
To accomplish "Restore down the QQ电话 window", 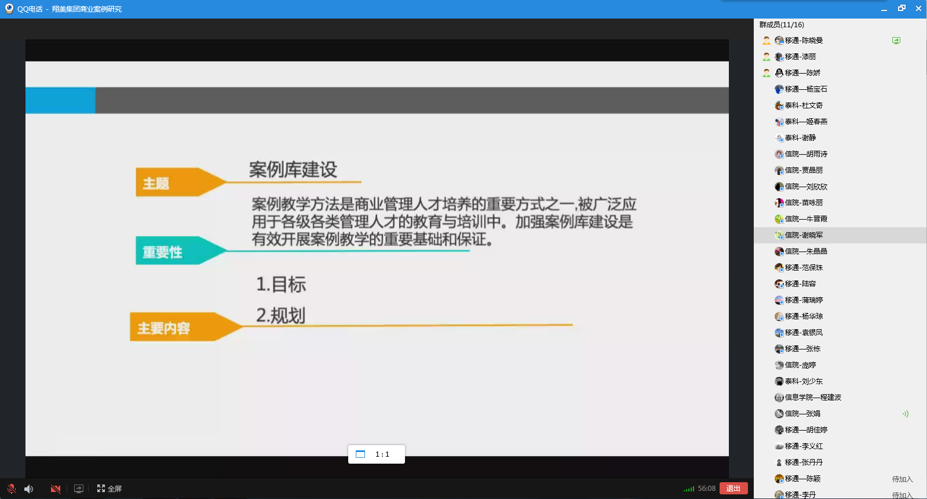I will pos(902,9).
